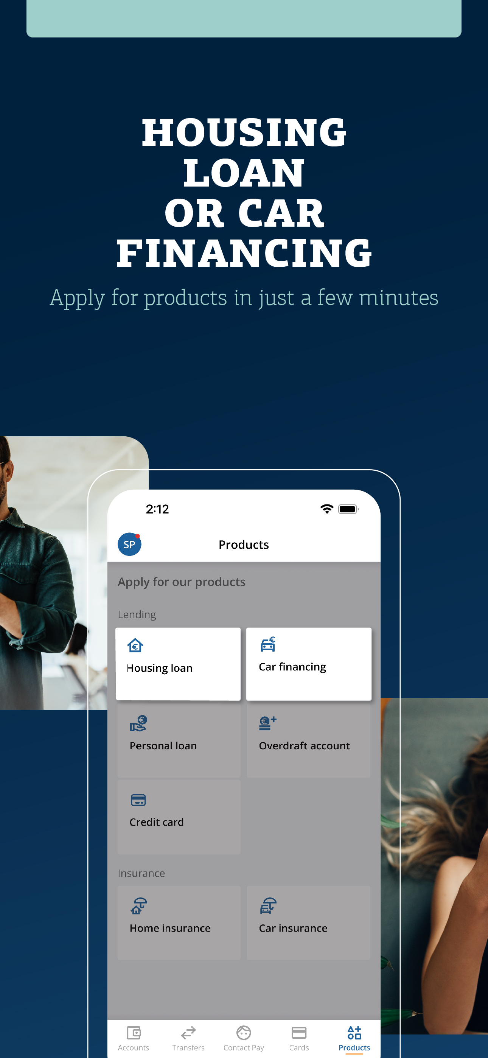
Task: Open the Overdraft account product
Action: [308, 741]
